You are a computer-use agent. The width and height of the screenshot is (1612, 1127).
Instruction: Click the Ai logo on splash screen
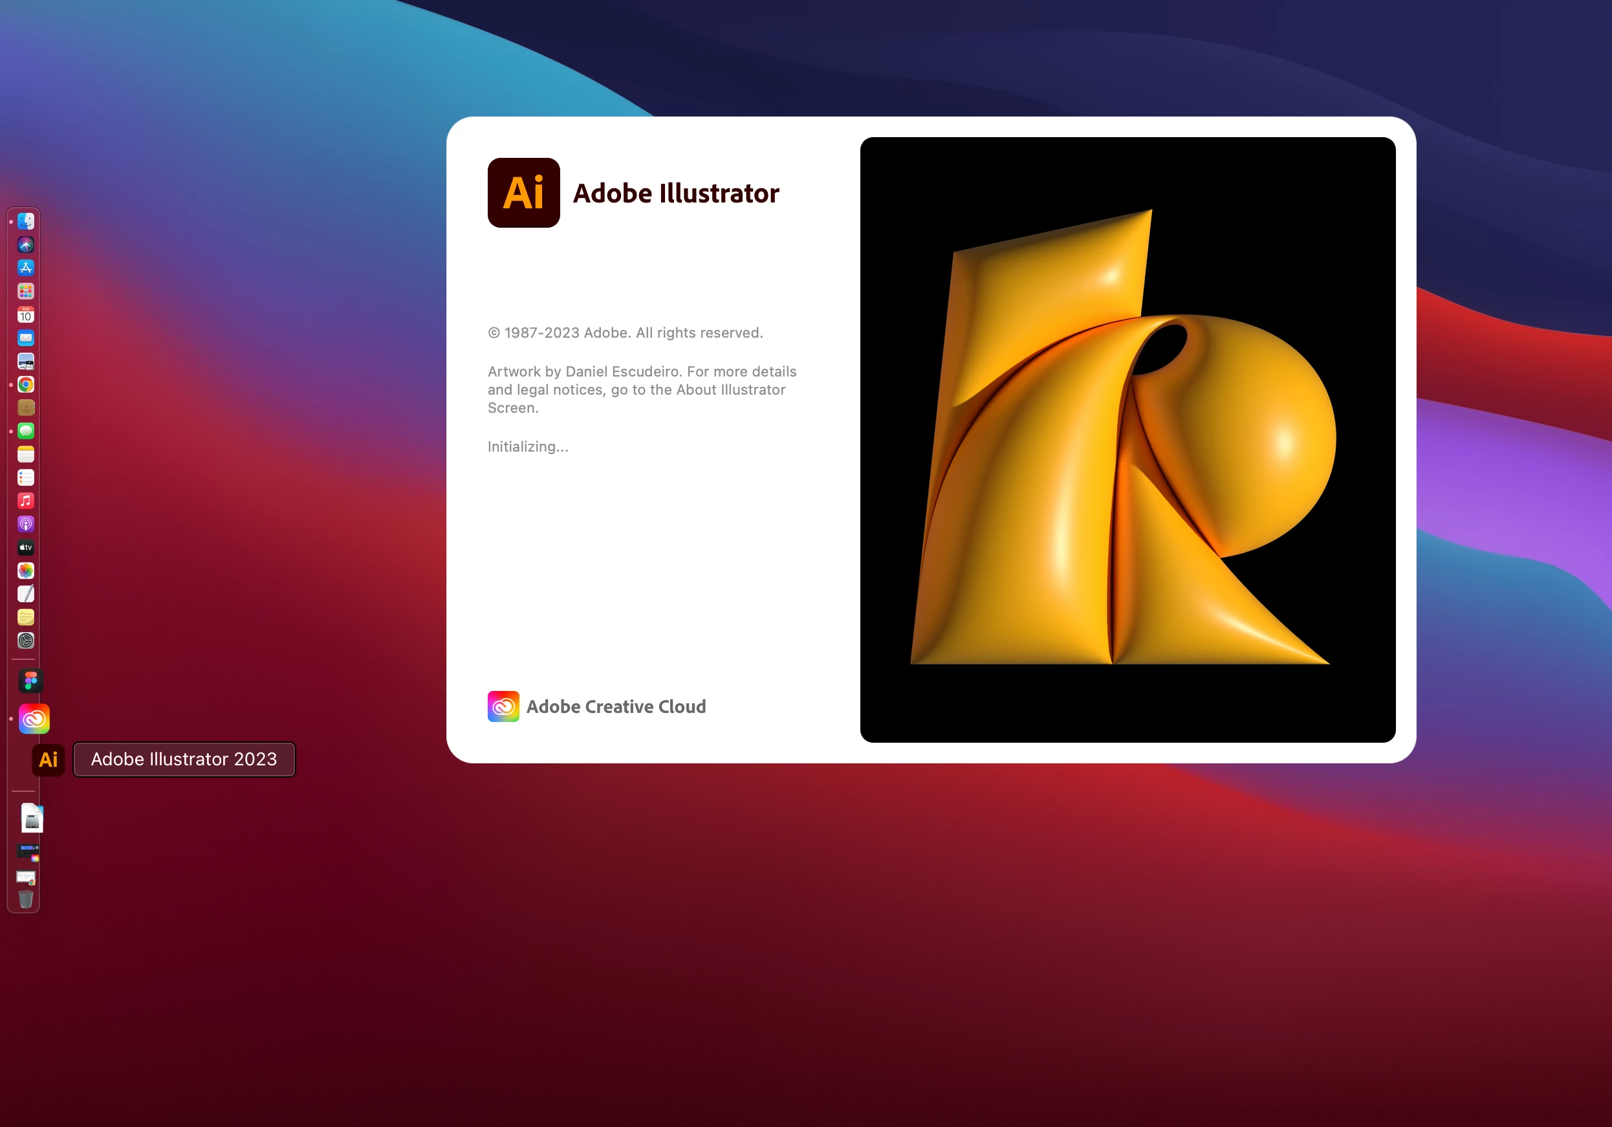pyautogui.click(x=524, y=192)
